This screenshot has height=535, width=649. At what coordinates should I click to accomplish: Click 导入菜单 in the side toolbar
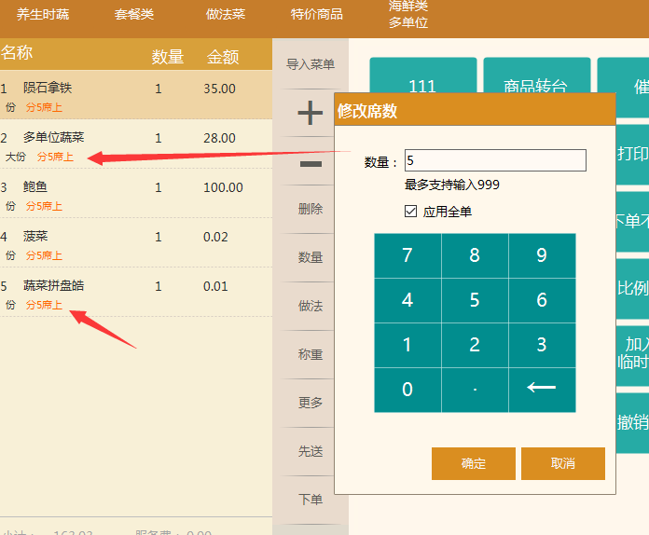pyautogui.click(x=311, y=64)
